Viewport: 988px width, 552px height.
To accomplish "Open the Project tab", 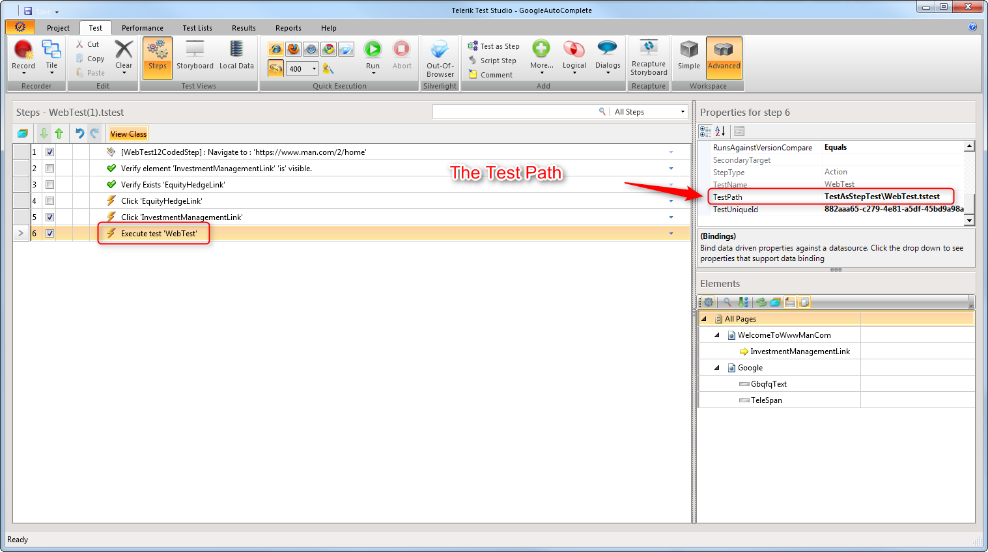I will click(x=58, y=28).
